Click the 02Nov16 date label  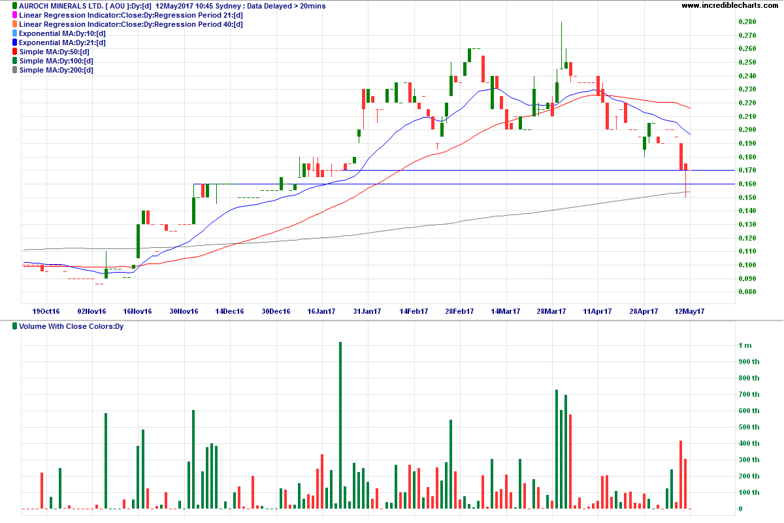click(x=91, y=311)
